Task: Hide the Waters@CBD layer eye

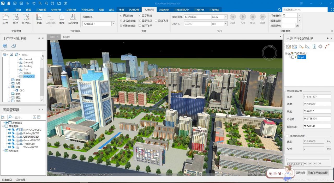Action: tap(9, 147)
